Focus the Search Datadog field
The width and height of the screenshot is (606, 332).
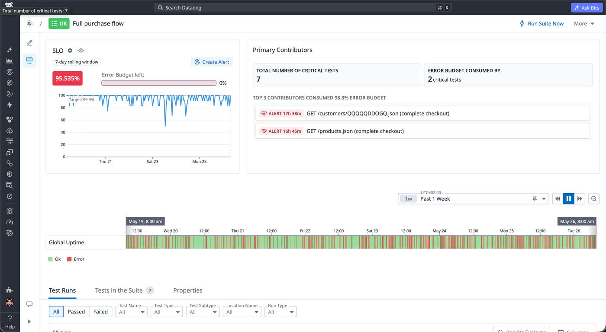pos(303,8)
